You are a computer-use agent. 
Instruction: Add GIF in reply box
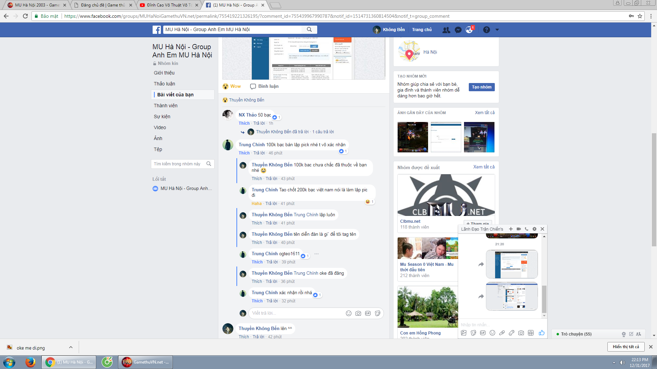(x=368, y=313)
